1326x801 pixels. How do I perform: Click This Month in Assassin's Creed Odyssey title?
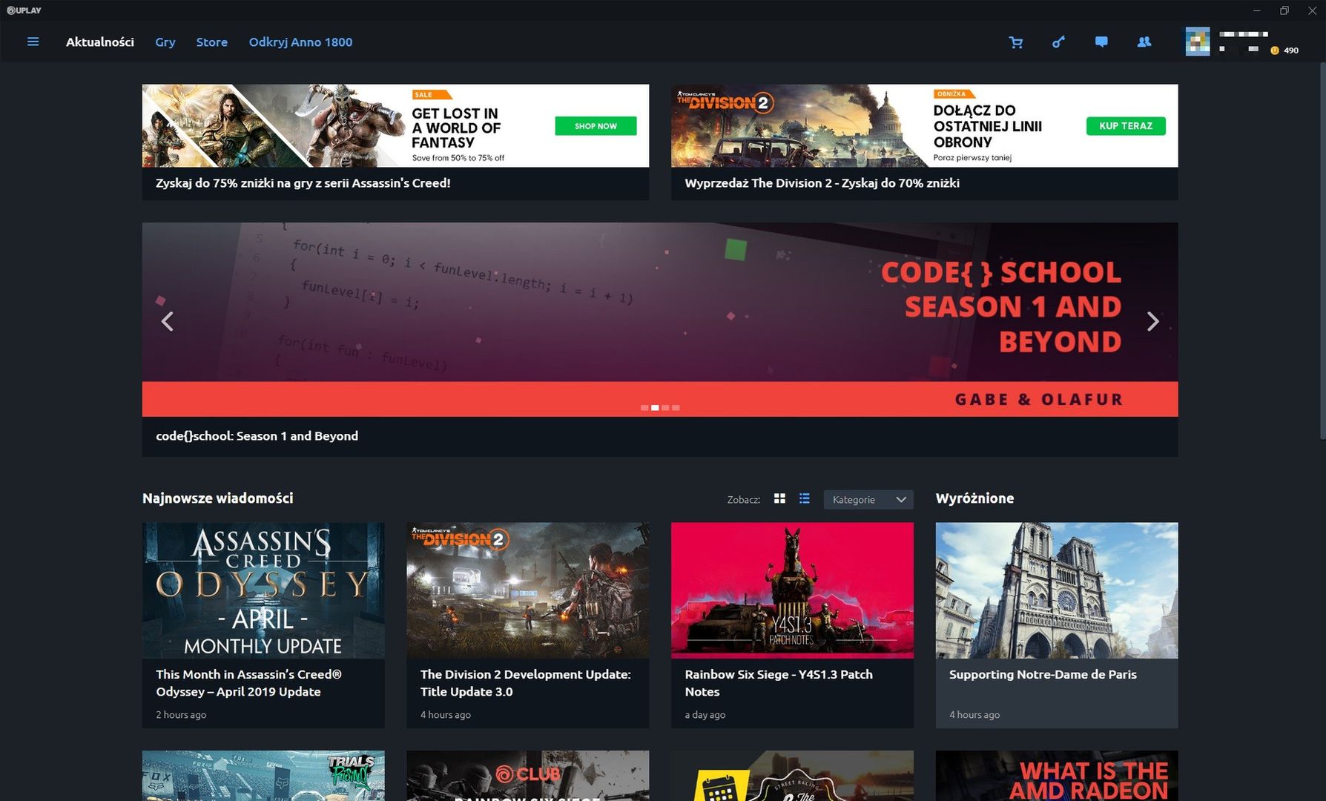point(248,683)
